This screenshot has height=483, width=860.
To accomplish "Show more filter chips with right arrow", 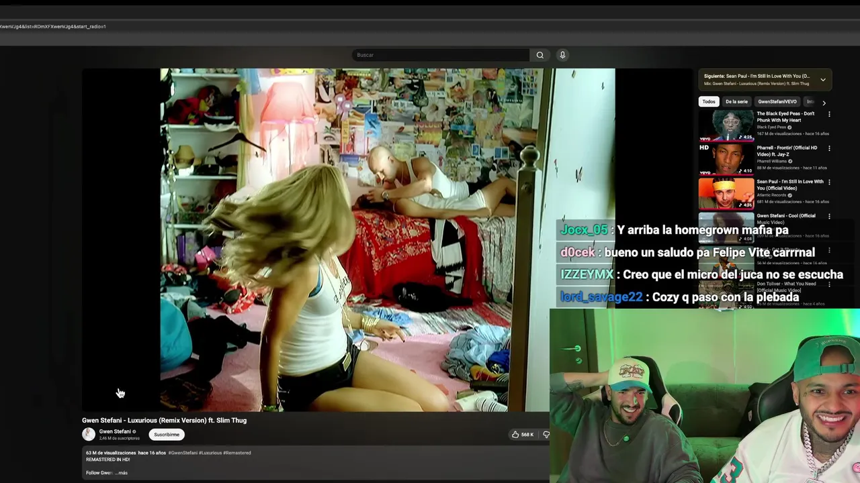I will click(824, 103).
